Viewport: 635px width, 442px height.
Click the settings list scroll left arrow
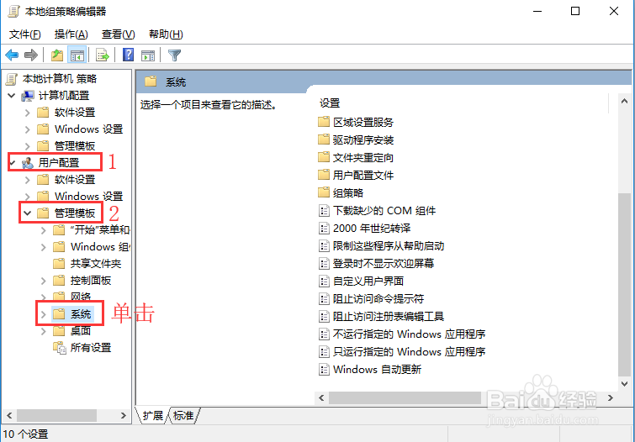click(321, 397)
